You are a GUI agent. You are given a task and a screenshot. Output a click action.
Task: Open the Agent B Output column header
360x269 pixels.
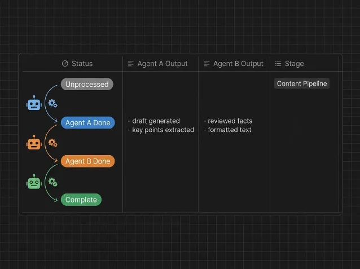pos(234,64)
